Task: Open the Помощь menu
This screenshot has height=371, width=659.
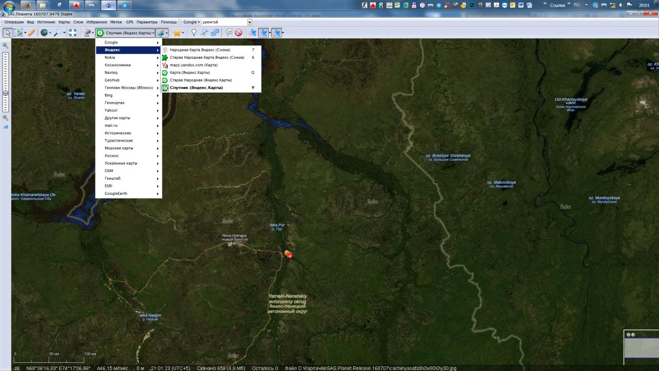Action: [x=169, y=22]
